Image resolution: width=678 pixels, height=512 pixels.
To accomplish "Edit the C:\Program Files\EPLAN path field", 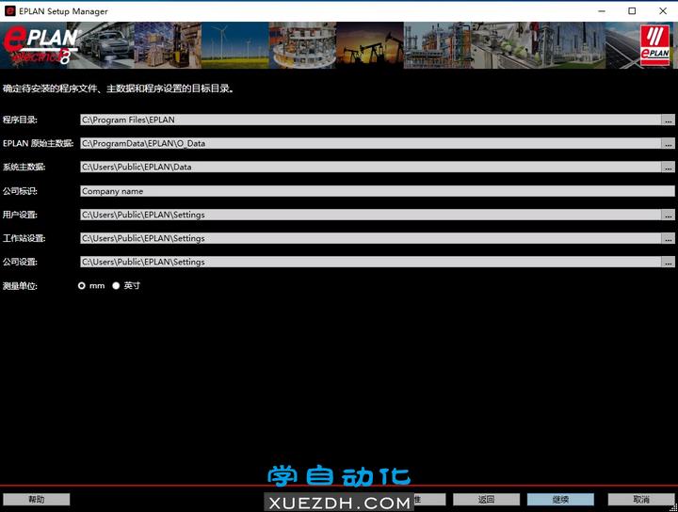I will click(371, 120).
